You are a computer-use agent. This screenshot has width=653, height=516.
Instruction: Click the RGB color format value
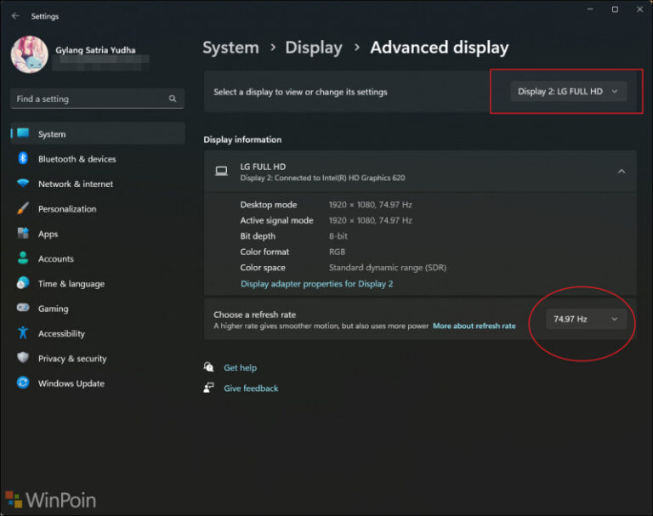tap(337, 252)
